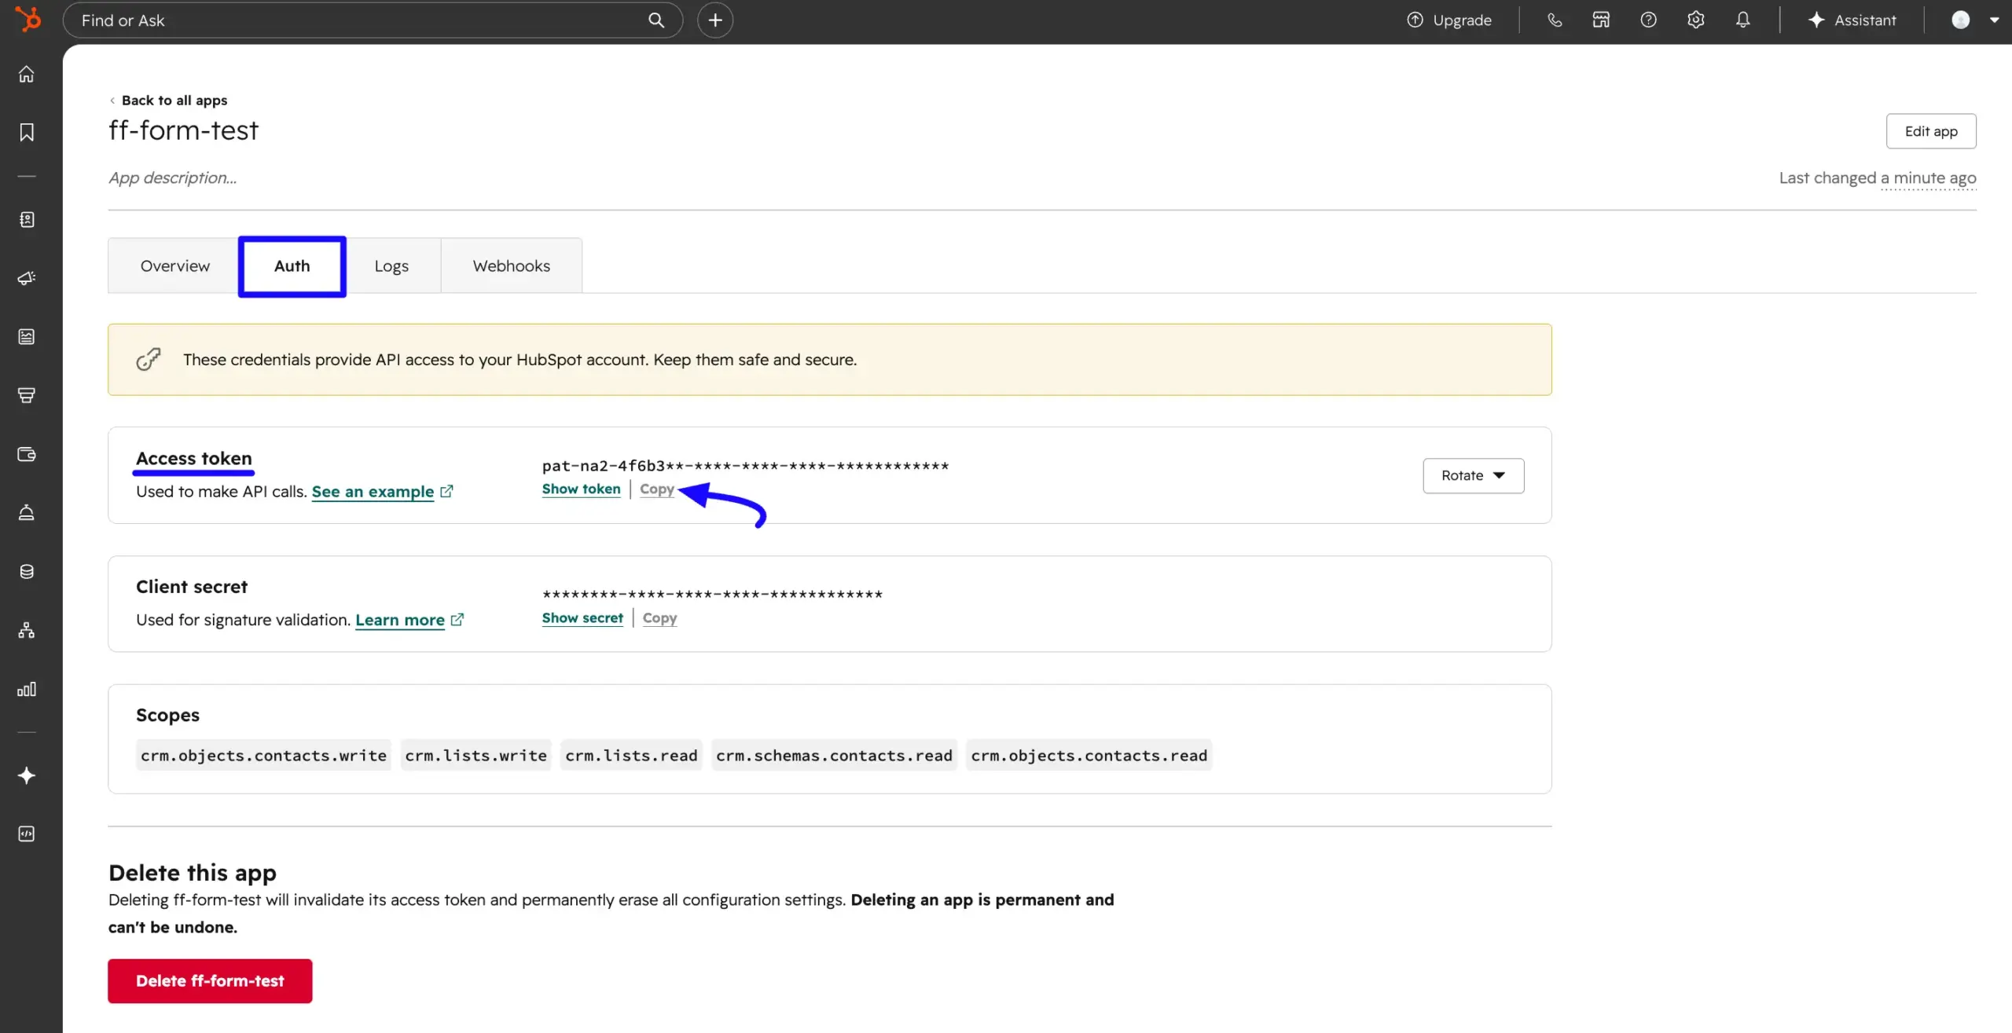Open the Rotate dropdown
2012x1033 pixels.
1473,475
